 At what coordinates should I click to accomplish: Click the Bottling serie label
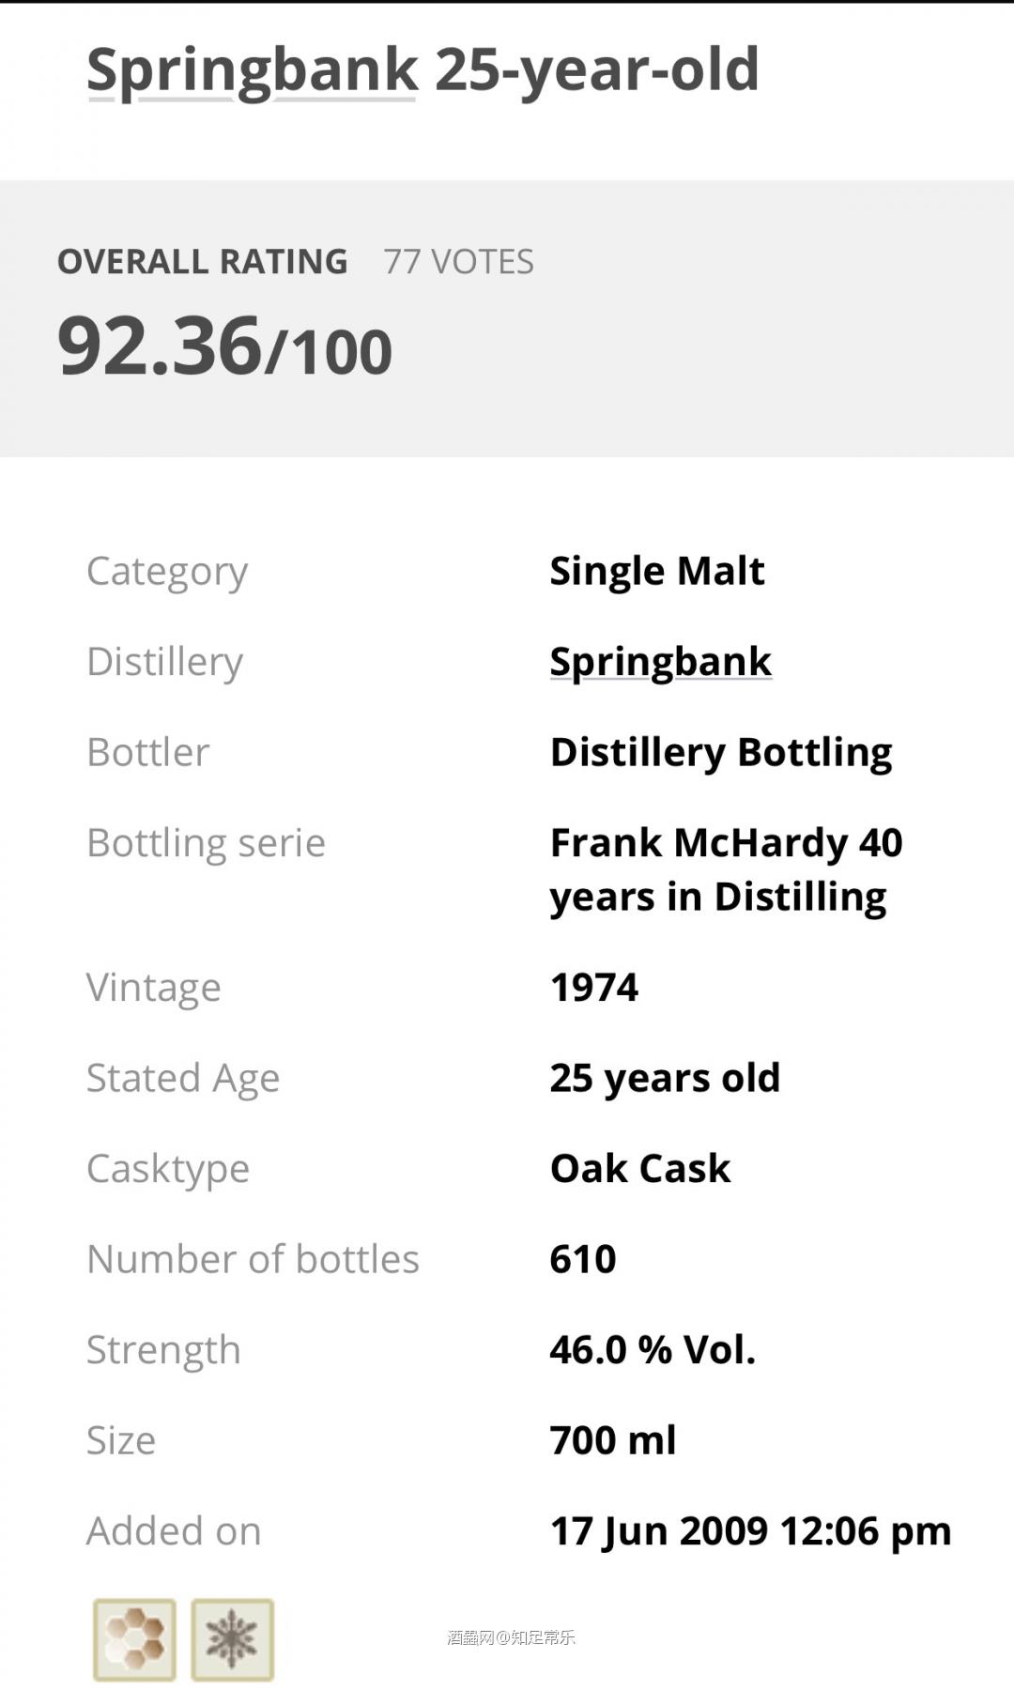[206, 843]
